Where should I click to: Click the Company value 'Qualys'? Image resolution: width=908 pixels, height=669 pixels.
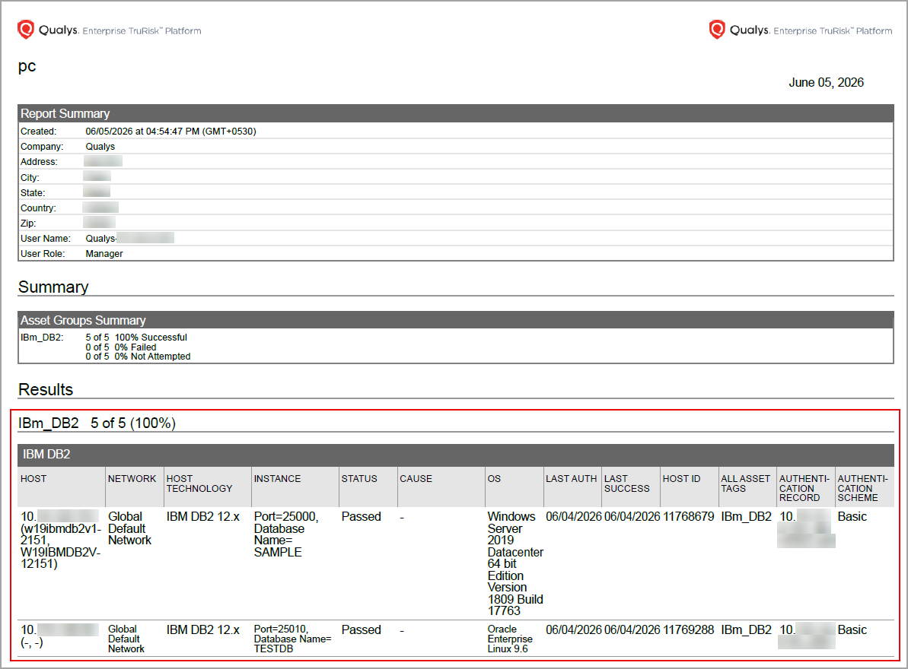[x=100, y=146]
